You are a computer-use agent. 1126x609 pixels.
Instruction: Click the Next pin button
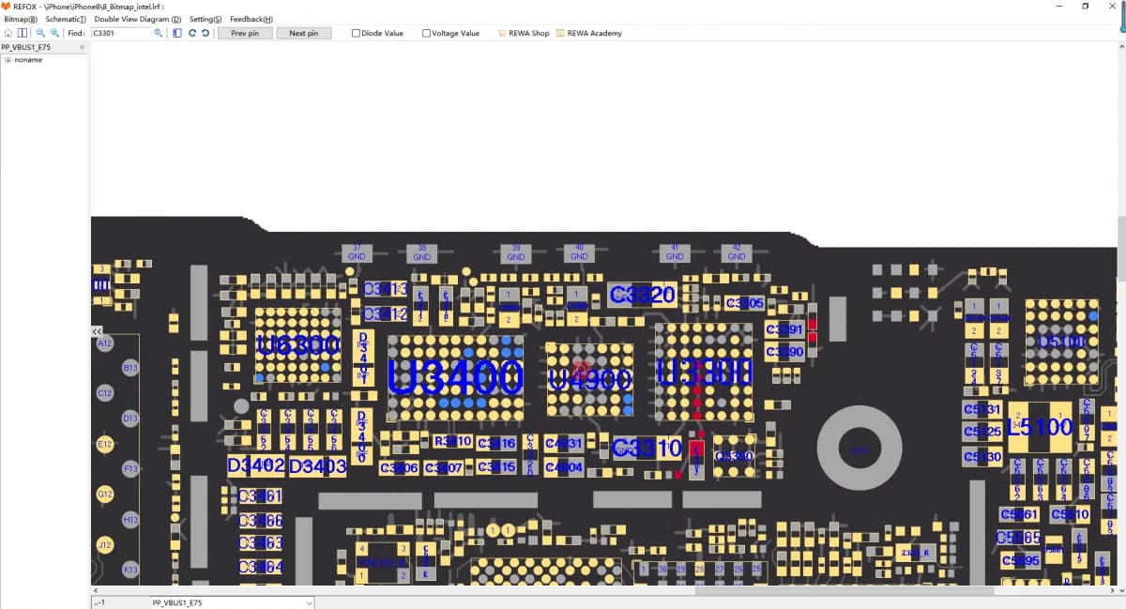[x=304, y=33]
